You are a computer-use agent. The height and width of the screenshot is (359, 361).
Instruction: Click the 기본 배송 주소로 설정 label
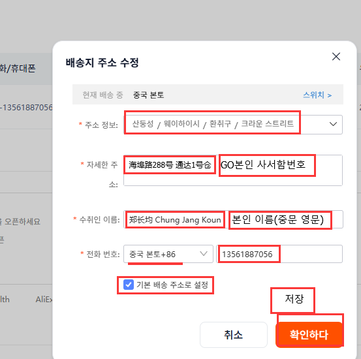[x=172, y=285]
